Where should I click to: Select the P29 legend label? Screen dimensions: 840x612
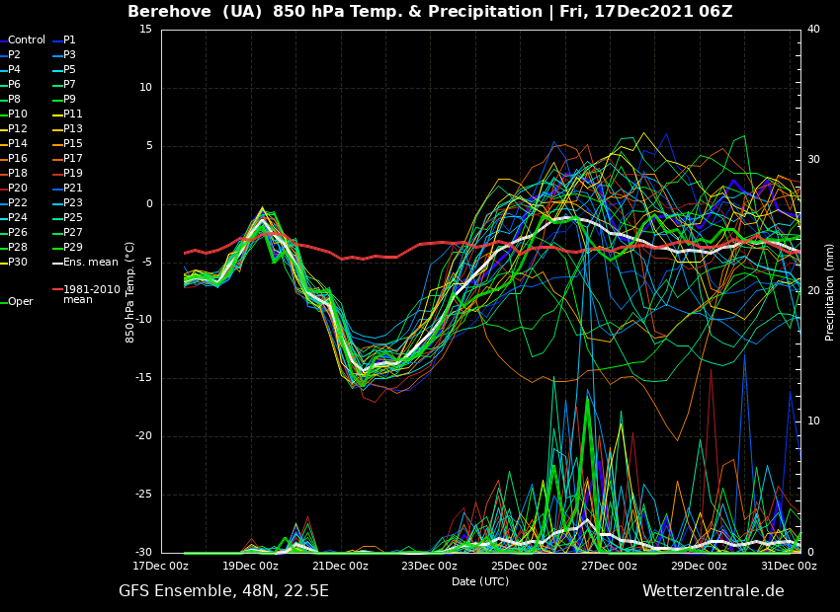click(73, 248)
